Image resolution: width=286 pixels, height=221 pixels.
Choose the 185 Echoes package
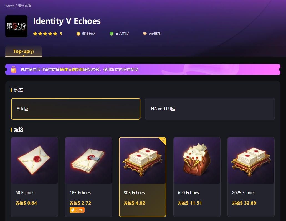click(x=88, y=177)
